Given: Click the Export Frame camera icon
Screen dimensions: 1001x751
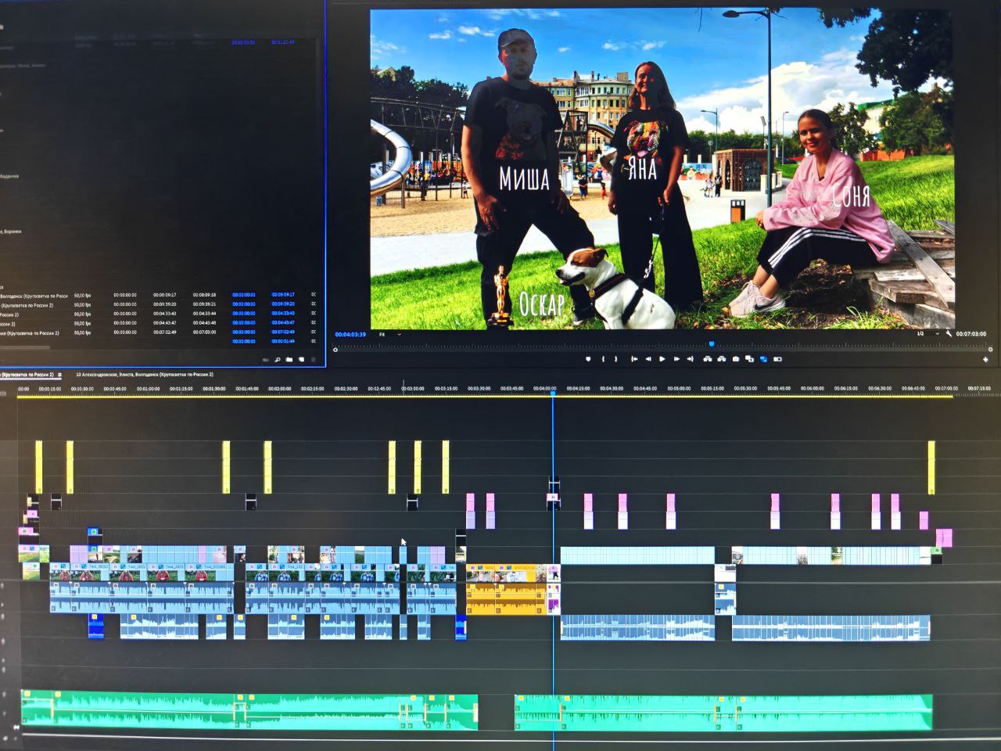Looking at the screenshot, I should click(x=736, y=359).
